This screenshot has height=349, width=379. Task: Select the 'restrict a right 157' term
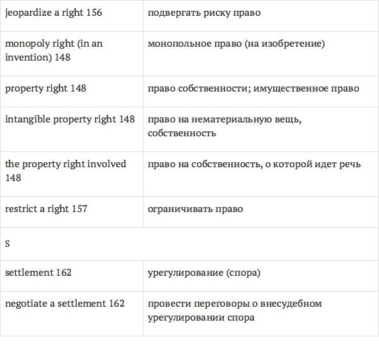(46, 209)
